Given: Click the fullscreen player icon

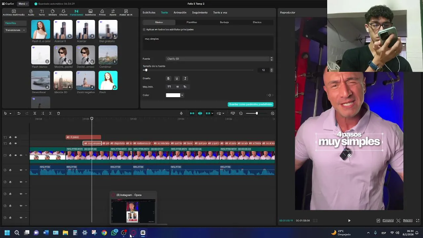Looking at the screenshot, I should point(418,220).
